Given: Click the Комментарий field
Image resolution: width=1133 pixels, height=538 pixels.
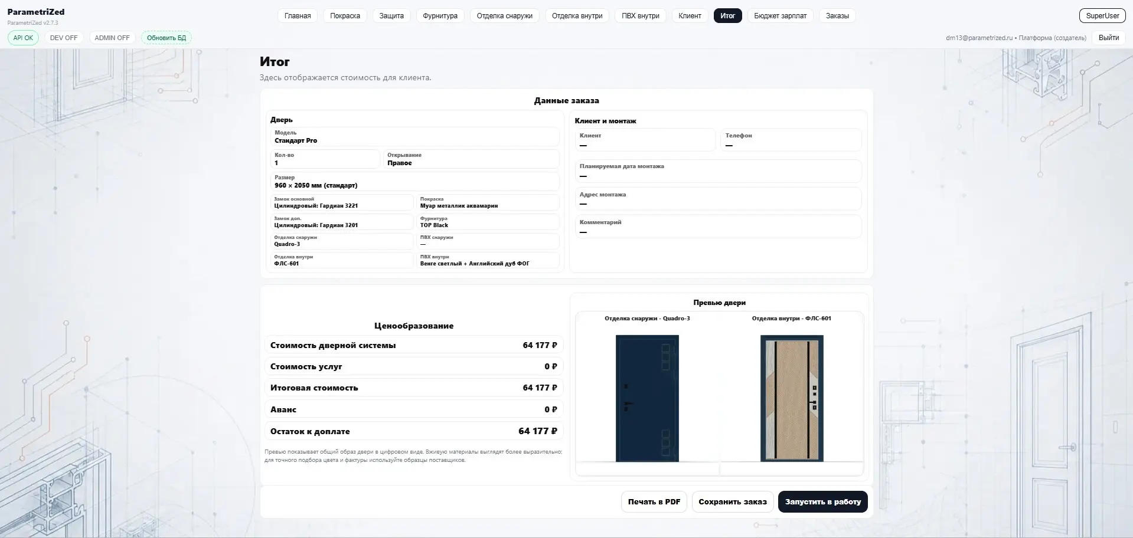Looking at the screenshot, I should tap(719, 227).
